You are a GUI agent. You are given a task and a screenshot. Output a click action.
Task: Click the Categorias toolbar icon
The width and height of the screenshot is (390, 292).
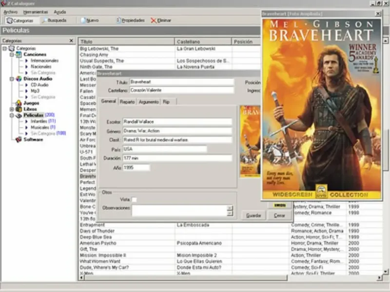10,20
